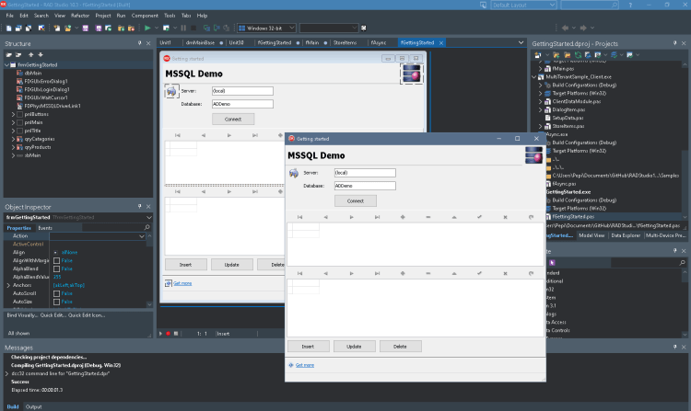Switch to the StoreItems editor tab
The image size is (691, 411).
coord(345,42)
